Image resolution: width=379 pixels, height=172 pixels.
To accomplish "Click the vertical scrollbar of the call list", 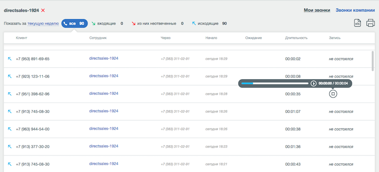I will tap(372, 61).
